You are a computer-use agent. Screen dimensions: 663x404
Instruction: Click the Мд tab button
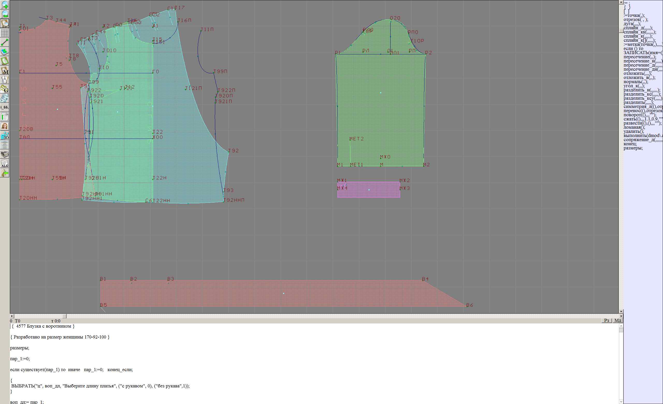(617, 320)
